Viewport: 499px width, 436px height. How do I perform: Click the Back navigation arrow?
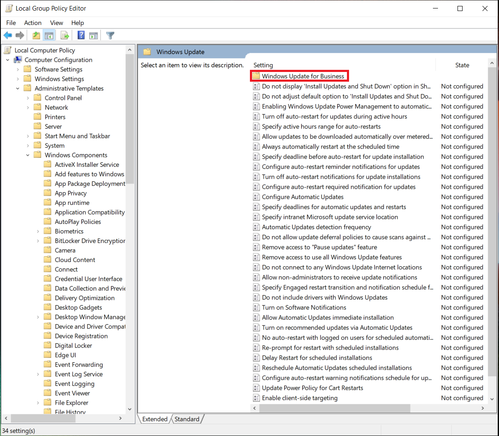8,35
